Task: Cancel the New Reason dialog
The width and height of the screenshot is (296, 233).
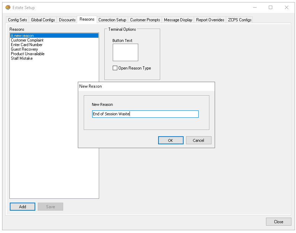Action: click(198, 140)
